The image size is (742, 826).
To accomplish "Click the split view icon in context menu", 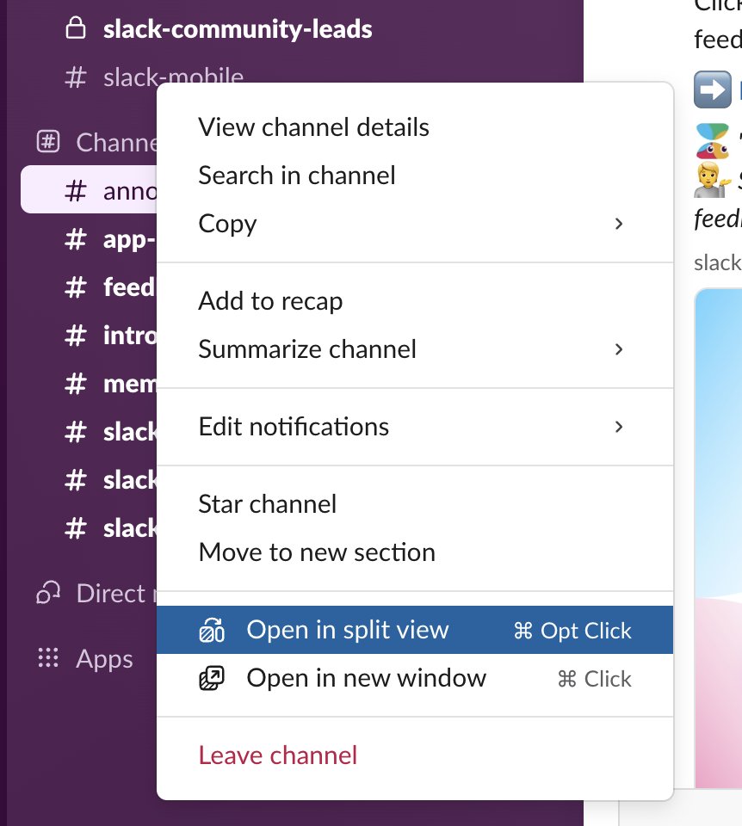I will point(212,630).
